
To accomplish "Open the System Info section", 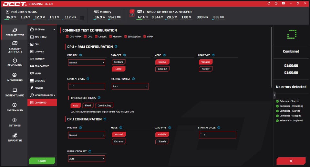I will (15, 107).
